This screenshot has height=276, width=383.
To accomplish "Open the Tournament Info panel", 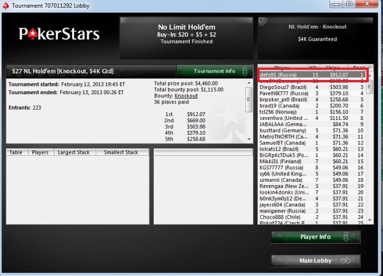I will 214,71.
